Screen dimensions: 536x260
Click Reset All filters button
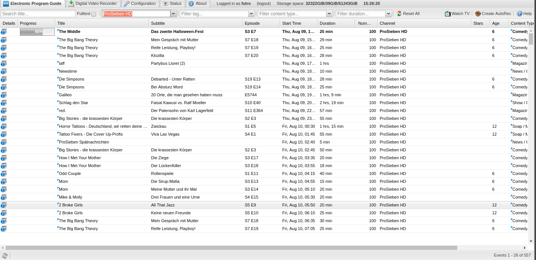pyautogui.click(x=408, y=14)
